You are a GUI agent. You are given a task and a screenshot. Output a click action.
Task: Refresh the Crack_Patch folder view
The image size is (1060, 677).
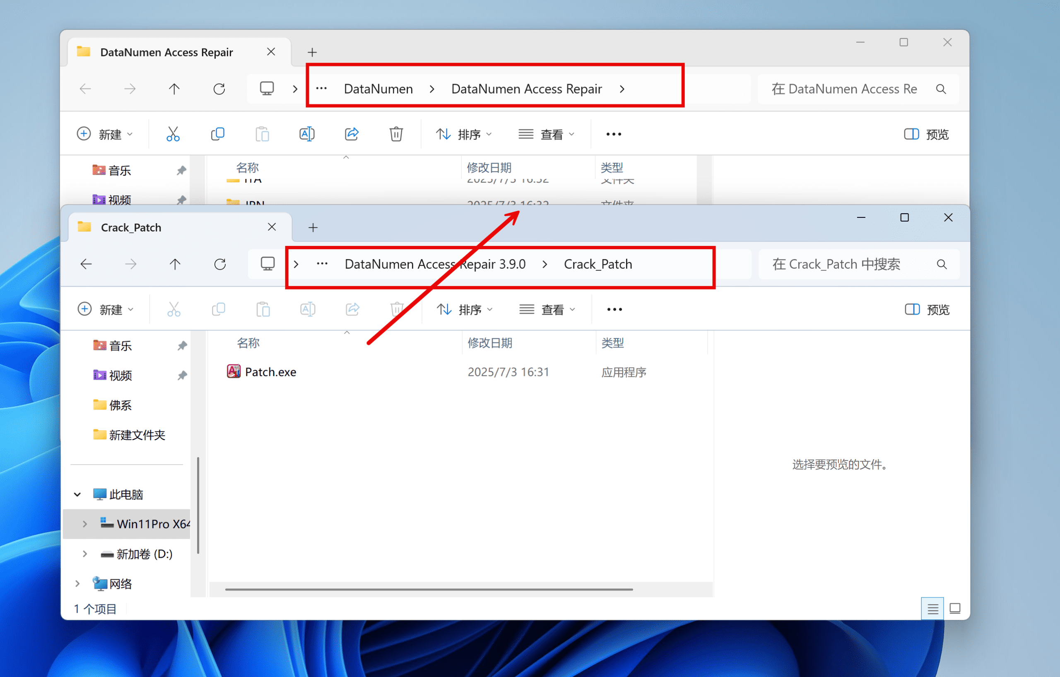tap(219, 264)
